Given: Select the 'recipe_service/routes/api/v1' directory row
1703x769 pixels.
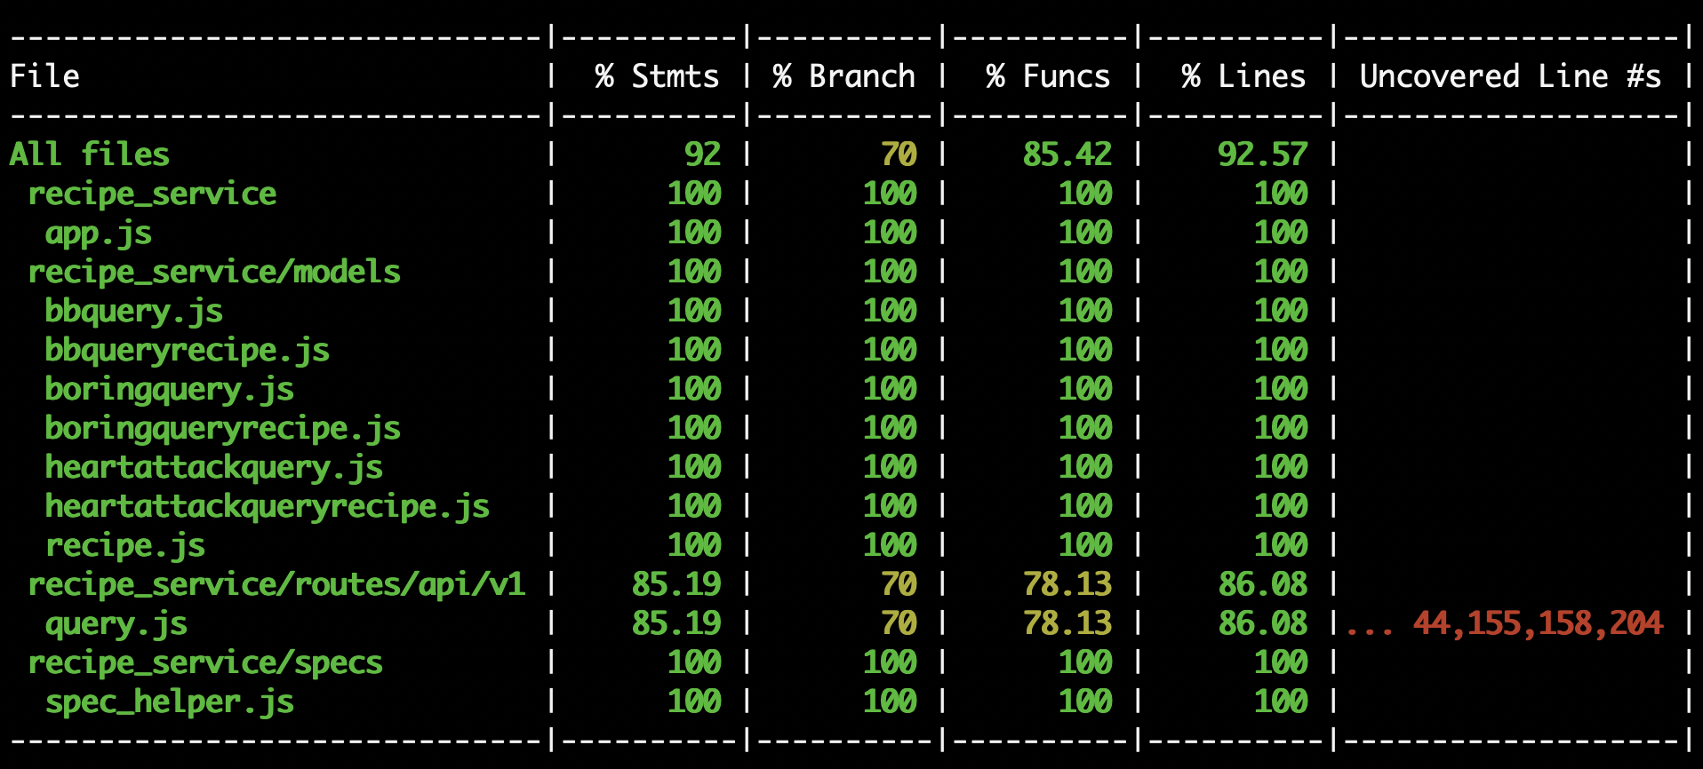Looking at the screenshot, I should click(276, 584).
